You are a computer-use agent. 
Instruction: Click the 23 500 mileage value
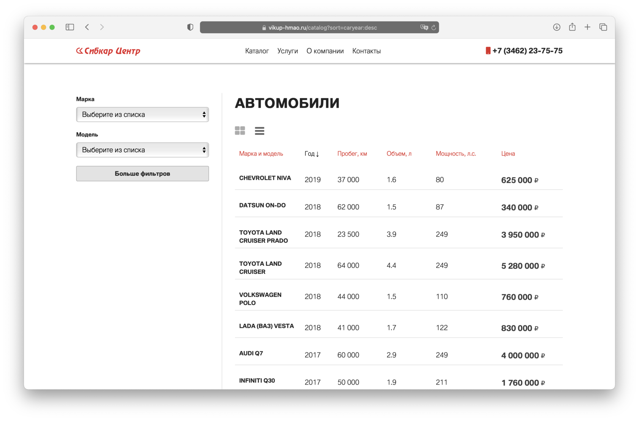[348, 235]
